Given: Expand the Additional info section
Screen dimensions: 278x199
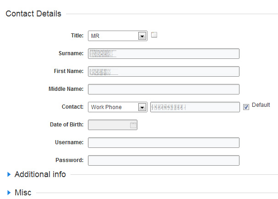Looking at the screenshot, I should (40, 174).
